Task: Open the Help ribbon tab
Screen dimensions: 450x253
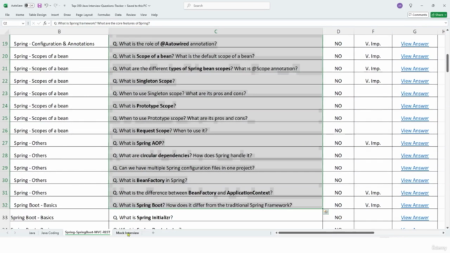Action: click(x=155, y=15)
